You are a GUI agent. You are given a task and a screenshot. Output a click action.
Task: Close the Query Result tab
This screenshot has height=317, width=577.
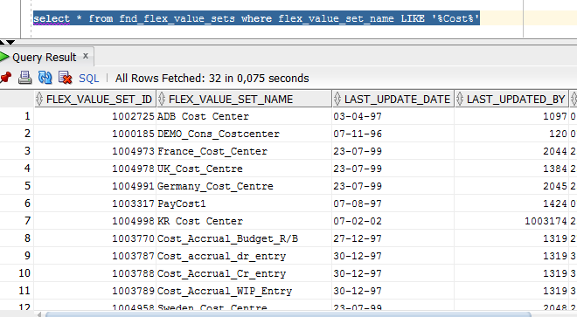[x=86, y=56]
